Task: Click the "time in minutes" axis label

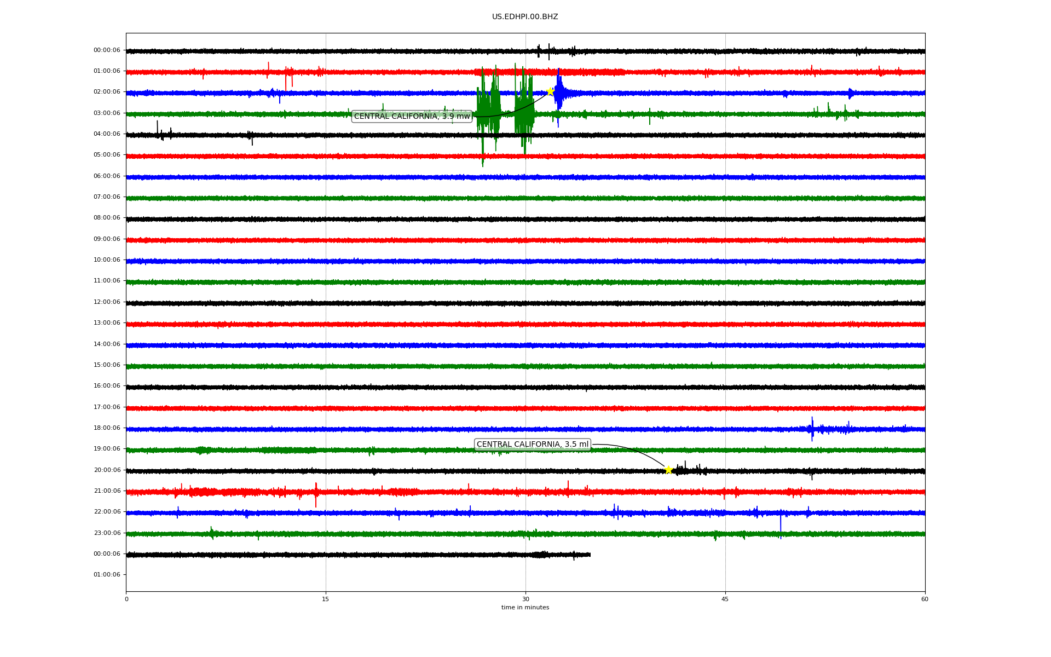Action: pos(525,607)
